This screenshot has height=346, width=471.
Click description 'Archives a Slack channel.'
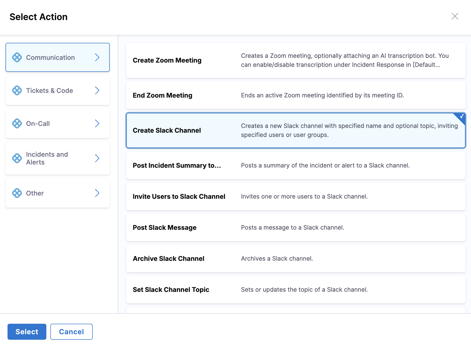pyautogui.click(x=277, y=259)
